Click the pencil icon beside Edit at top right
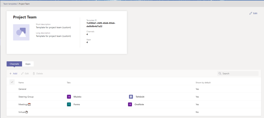The image size is (264, 118). [x=251, y=13]
